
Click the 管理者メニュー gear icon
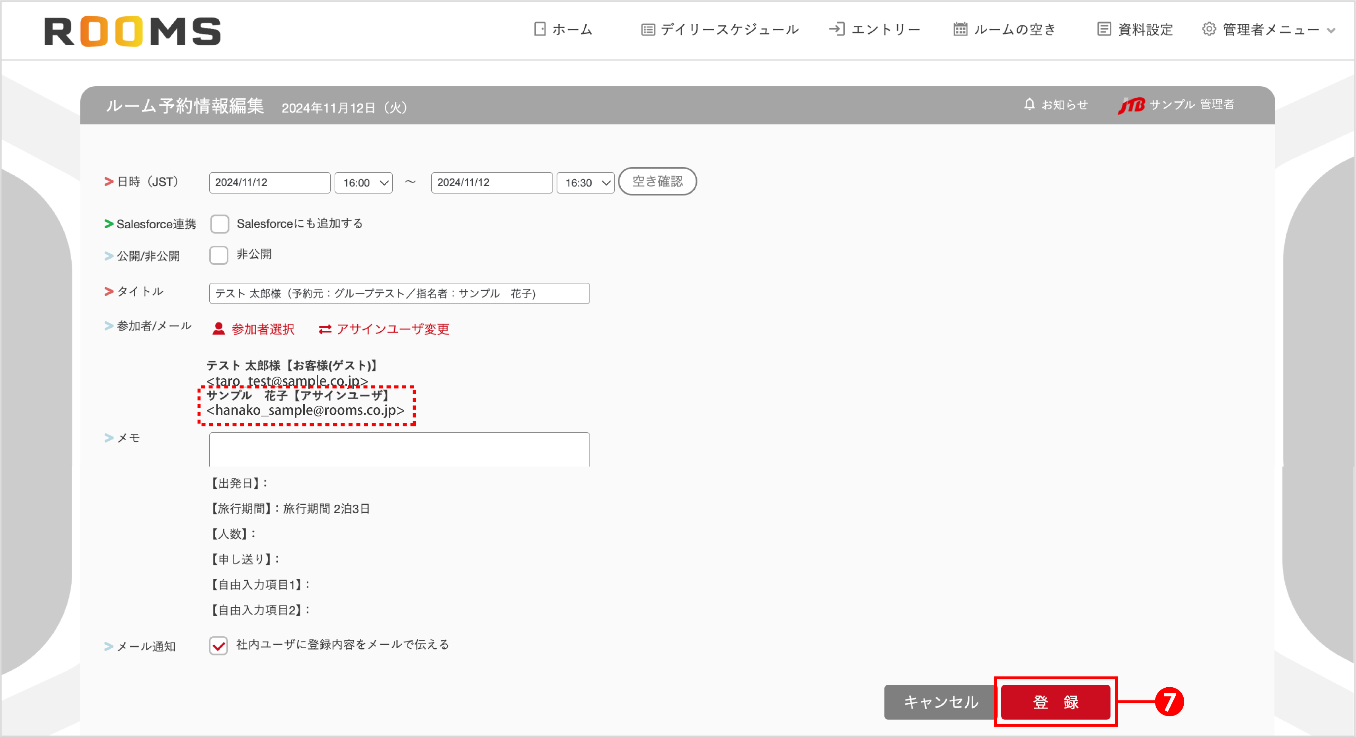[x=1209, y=29]
